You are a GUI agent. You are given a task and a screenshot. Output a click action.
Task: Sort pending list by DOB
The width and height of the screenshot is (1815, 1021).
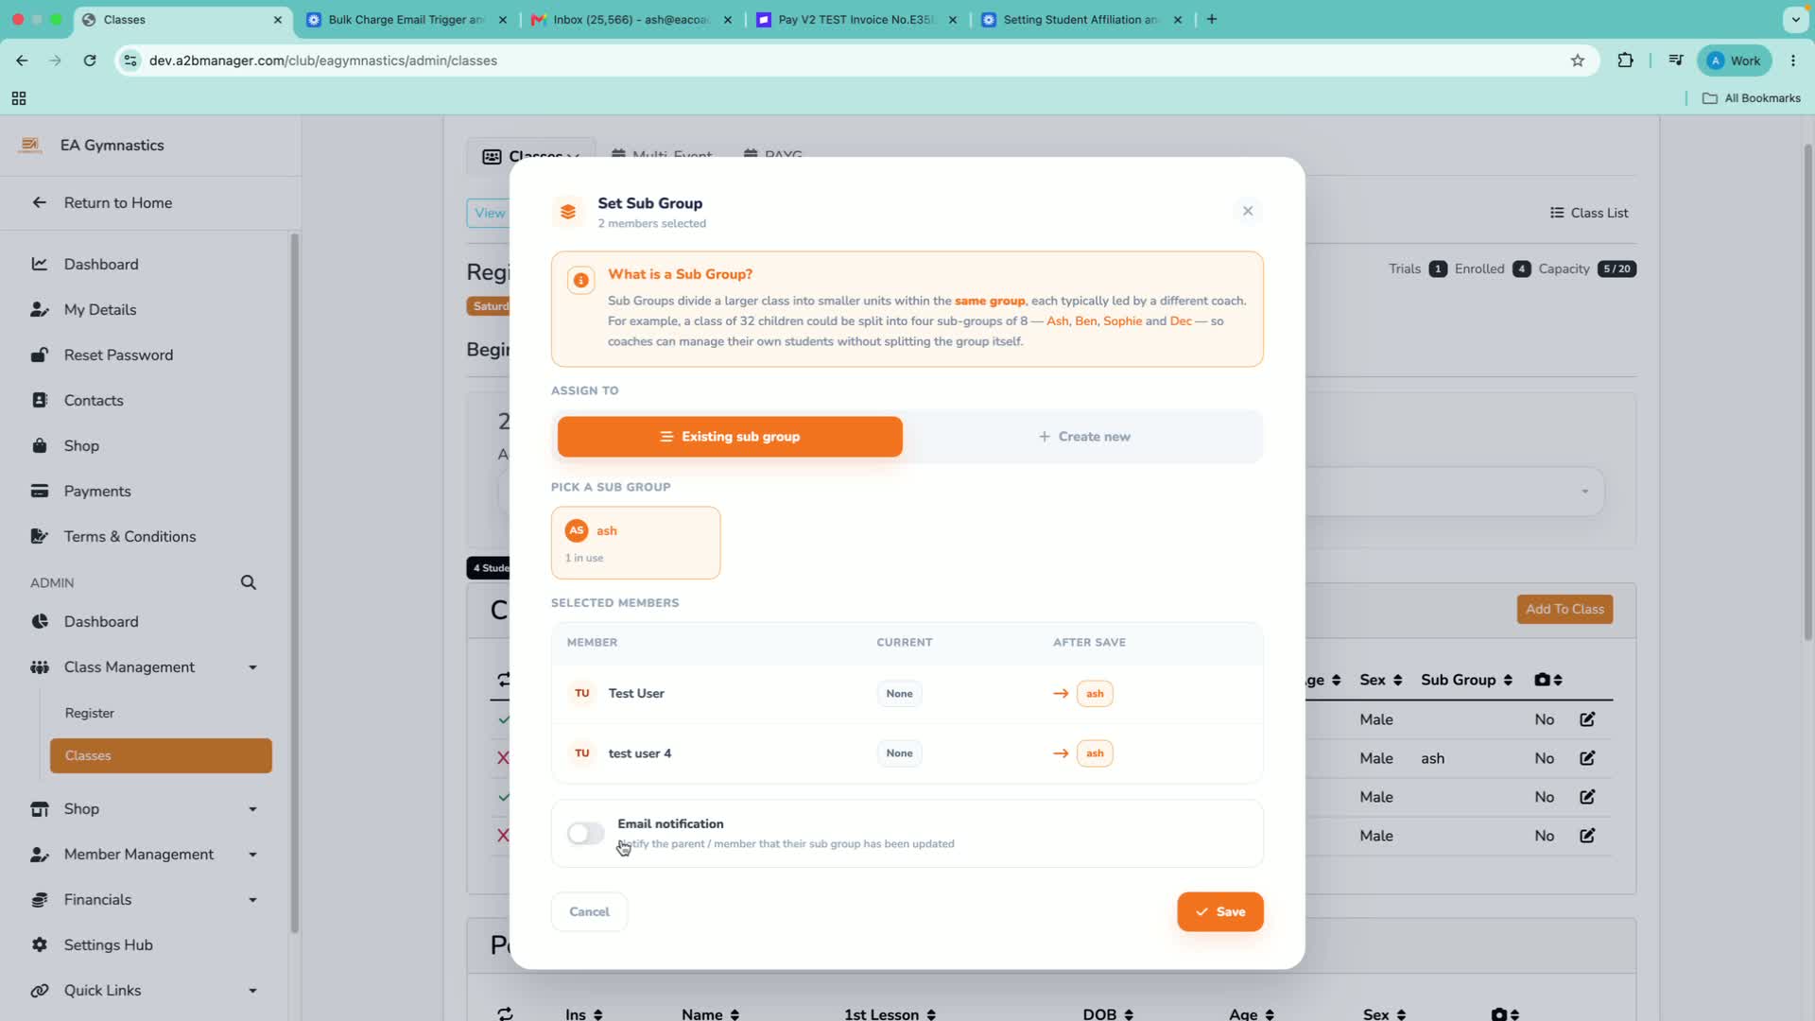(1108, 1013)
